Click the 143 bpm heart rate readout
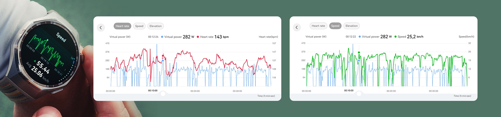The image size is (501, 117). coord(221,37)
